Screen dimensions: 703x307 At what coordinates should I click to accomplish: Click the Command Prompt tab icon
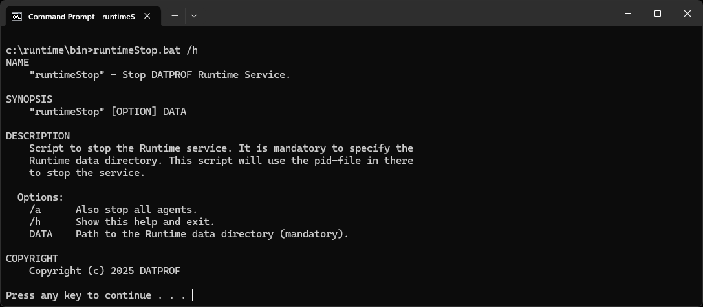pos(17,16)
